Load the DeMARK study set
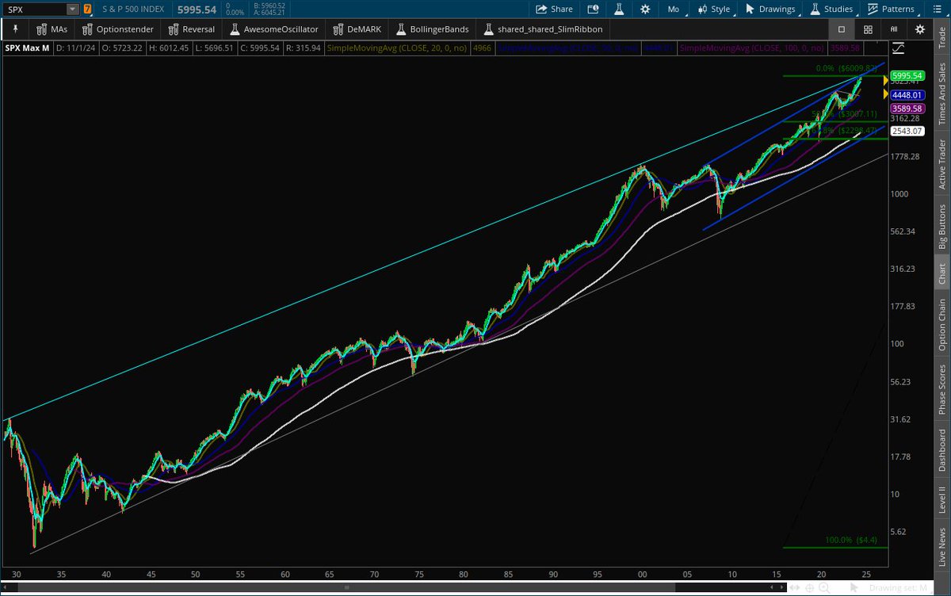Viewport: 951px width, 596px height. (x=357, y=29)
